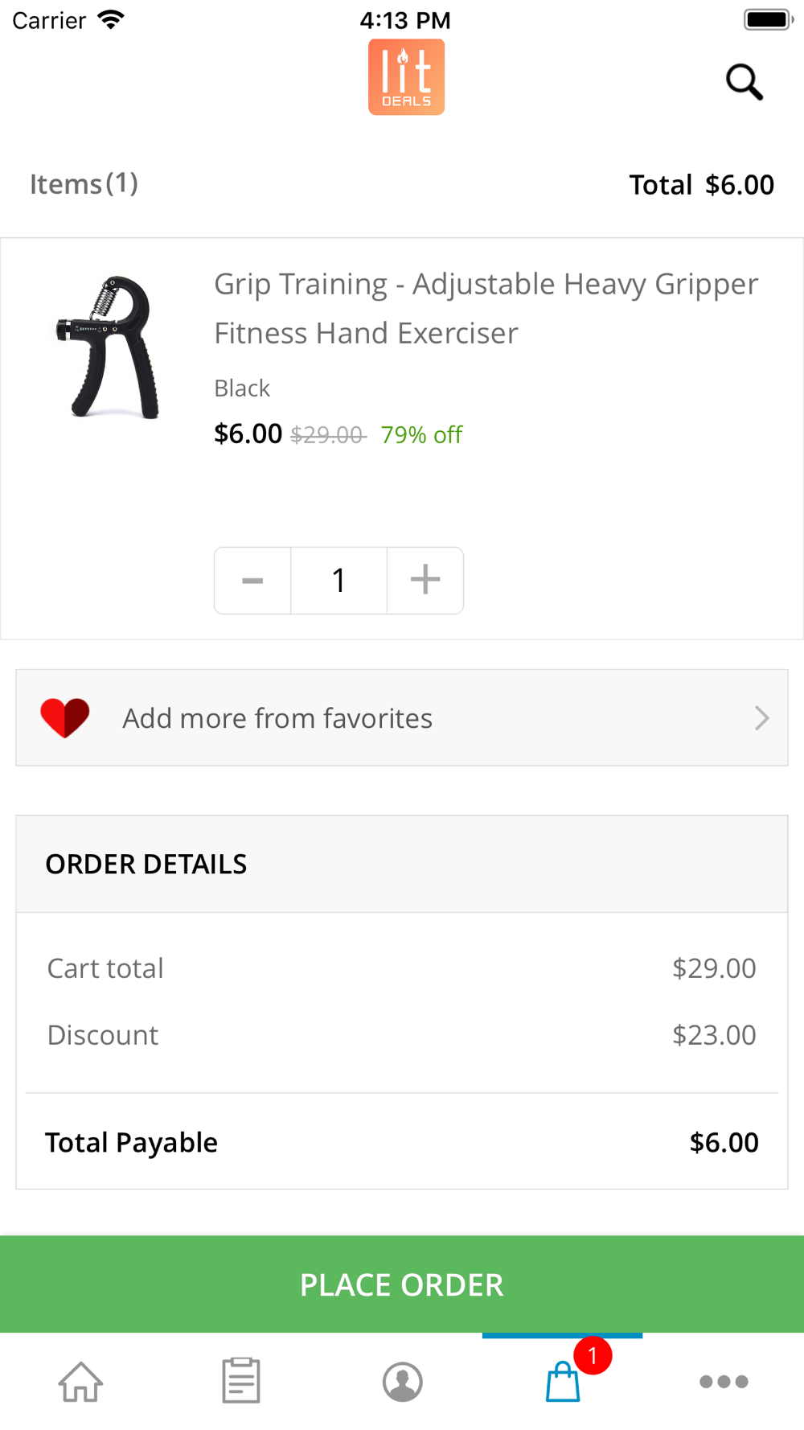804x1430 pixels.
Task: Decrease item quantity with minus button
Action: tap(252, 581)
